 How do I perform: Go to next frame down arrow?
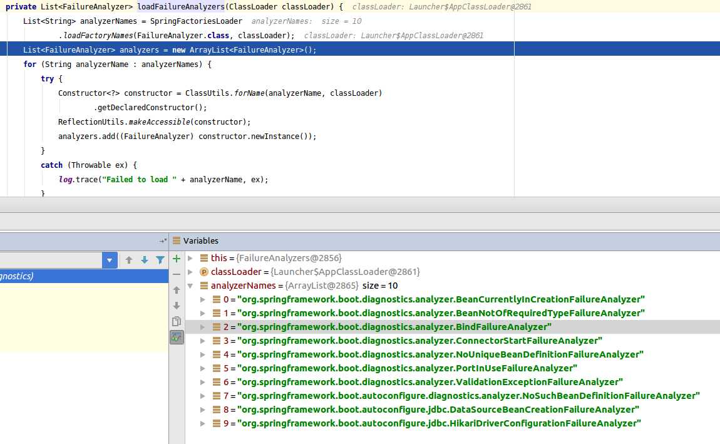coord(145,261)
